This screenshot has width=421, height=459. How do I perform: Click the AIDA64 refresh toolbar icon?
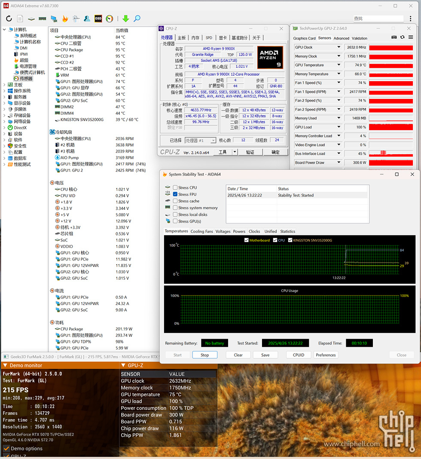click(9, 19)
